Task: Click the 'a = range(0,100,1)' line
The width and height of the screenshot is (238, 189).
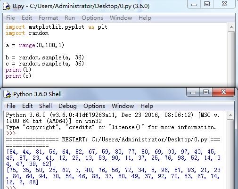Action: tap(35, 45)
